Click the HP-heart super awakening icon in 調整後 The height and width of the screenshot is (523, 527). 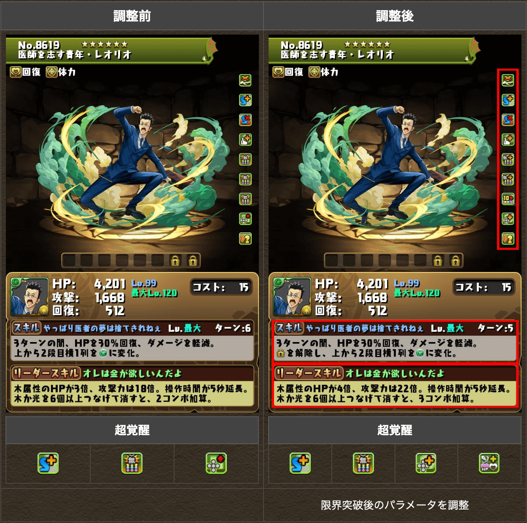click(x=489, y=463)
